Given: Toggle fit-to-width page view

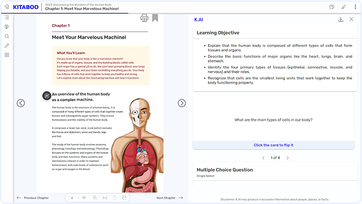Looking at the screenshot, I should tap(105, 198).
